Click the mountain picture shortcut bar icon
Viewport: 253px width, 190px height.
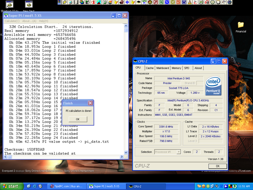click(x=99, y=2)
